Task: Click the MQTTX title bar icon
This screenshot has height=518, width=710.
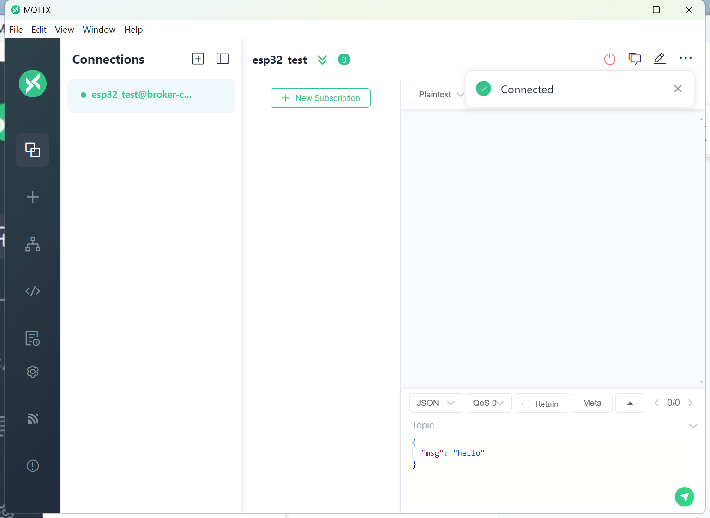Action: 16,10
